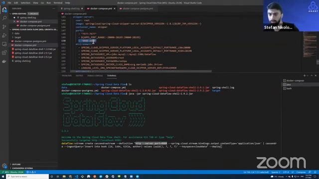The height and width of the screenshot is (179, 319).
Task: Click Spaces: 2 indentation in status bar
Action: (x=276, y=172)
